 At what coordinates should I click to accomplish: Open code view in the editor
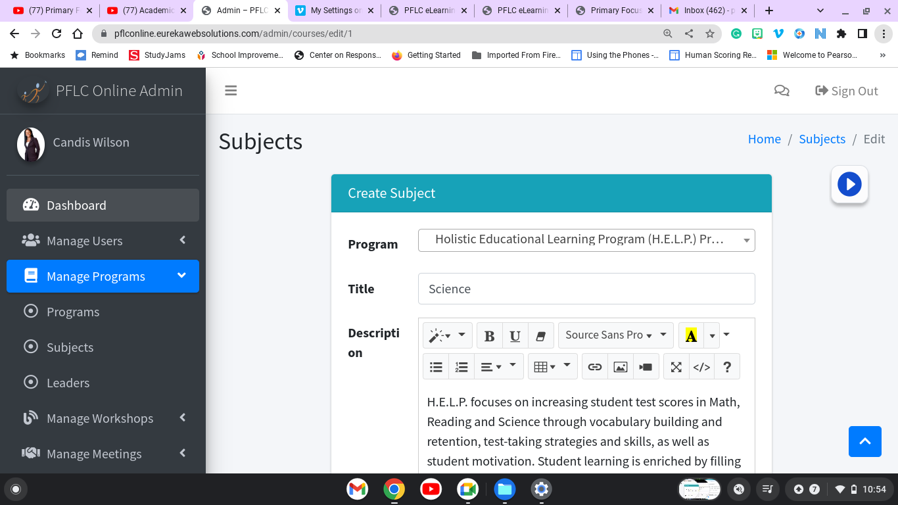click(701, 367)
